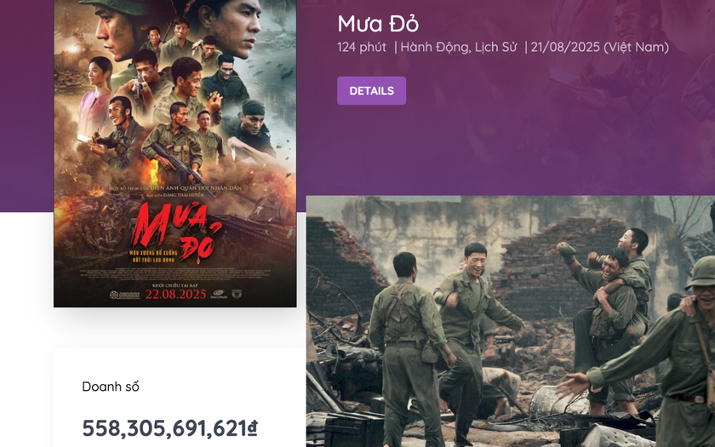The image size is (715, 447).
Task: Open the DETAILS button for Mưa Đỏ
Action: point(371,91)
